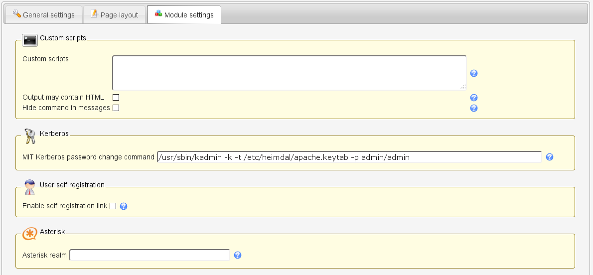Click the Kerberos keys icon

tap(30, 136)
